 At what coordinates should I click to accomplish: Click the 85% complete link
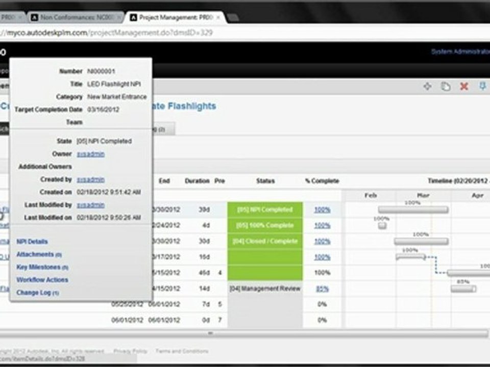(322, 289)
